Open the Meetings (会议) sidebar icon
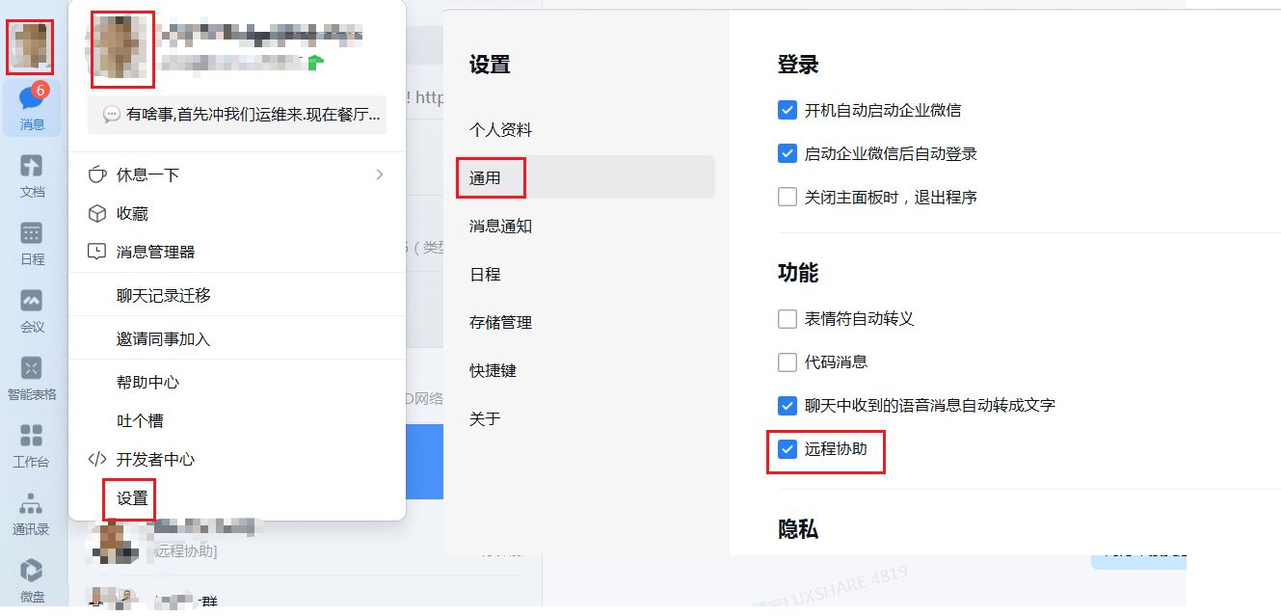The height and width of the screenshot is (616, 1281). click(32, 309)
